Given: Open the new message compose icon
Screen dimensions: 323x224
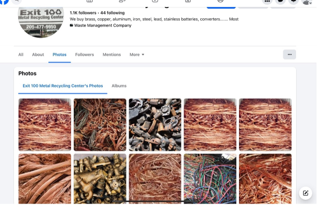Looking at the screenshot, I should point(305,193).
